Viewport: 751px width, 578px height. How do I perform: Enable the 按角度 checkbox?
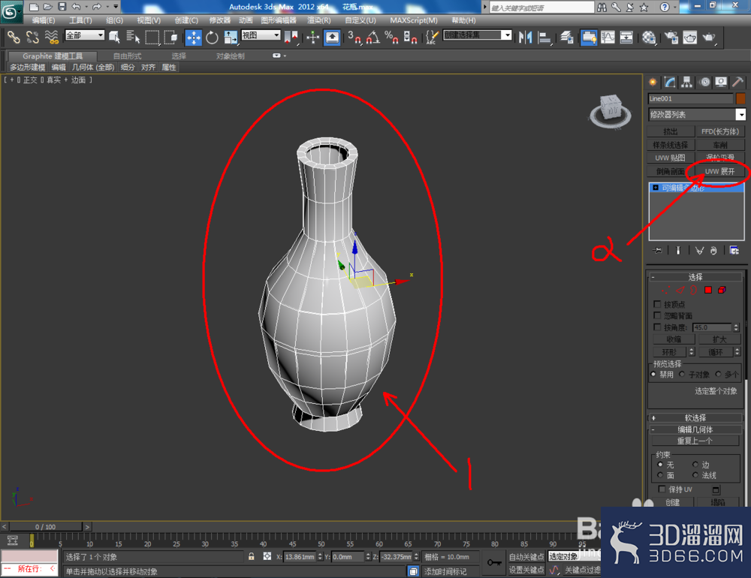pos(657,327)
